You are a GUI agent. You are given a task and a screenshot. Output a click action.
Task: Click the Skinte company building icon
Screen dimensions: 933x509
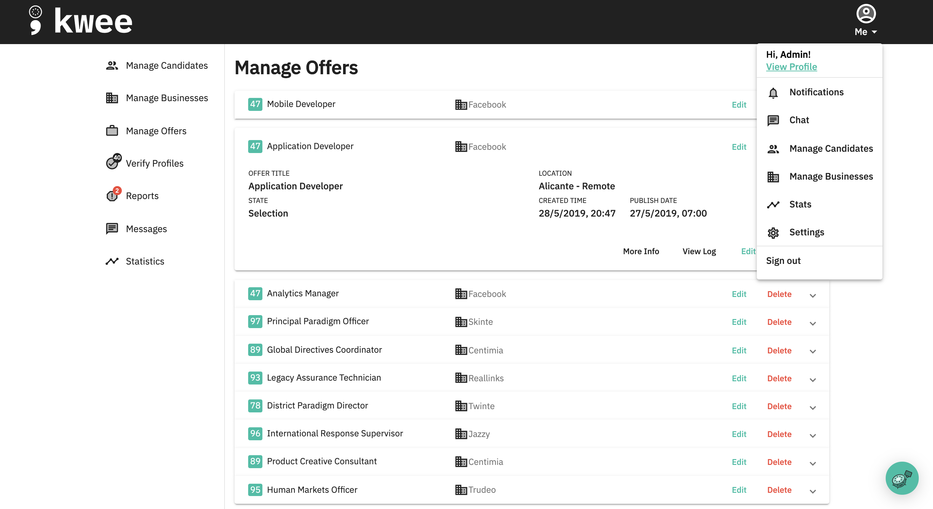[461, 322]
